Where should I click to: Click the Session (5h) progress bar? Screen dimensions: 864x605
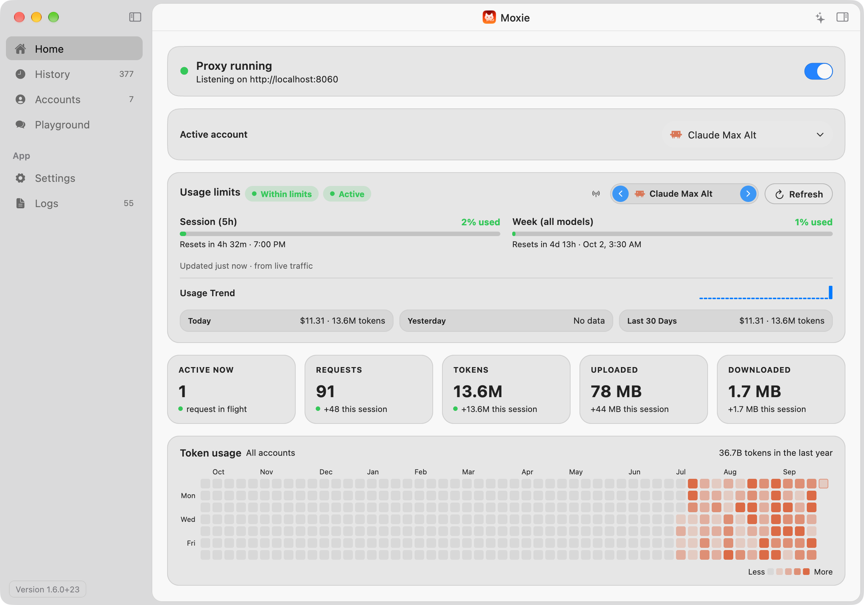click(340, 234)
